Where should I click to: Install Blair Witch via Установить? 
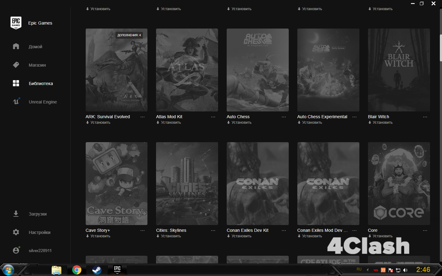(x=381, y=122)
